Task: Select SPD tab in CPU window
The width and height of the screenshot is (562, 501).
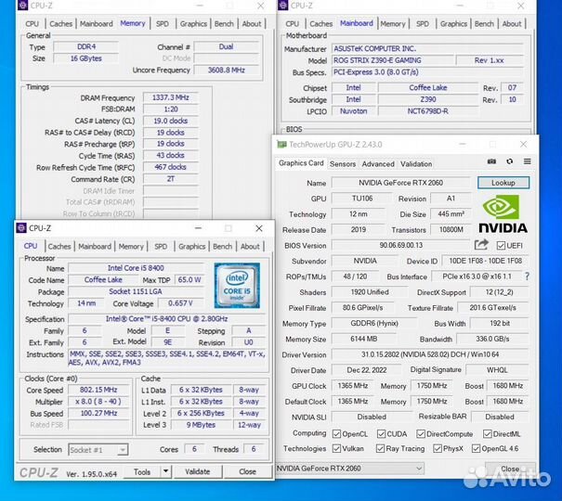Action: pos(161,247)
